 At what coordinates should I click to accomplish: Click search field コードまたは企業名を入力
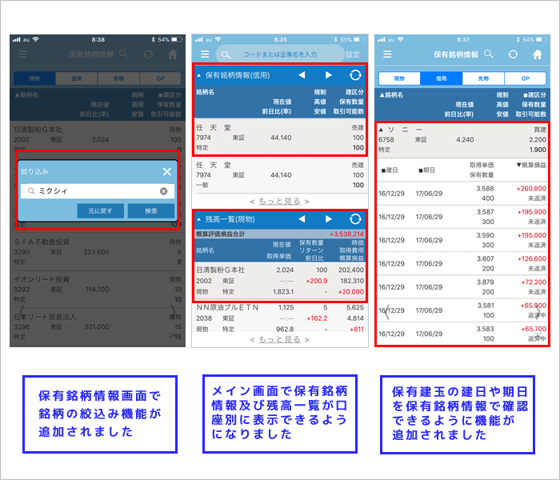(x=280, y=54)
